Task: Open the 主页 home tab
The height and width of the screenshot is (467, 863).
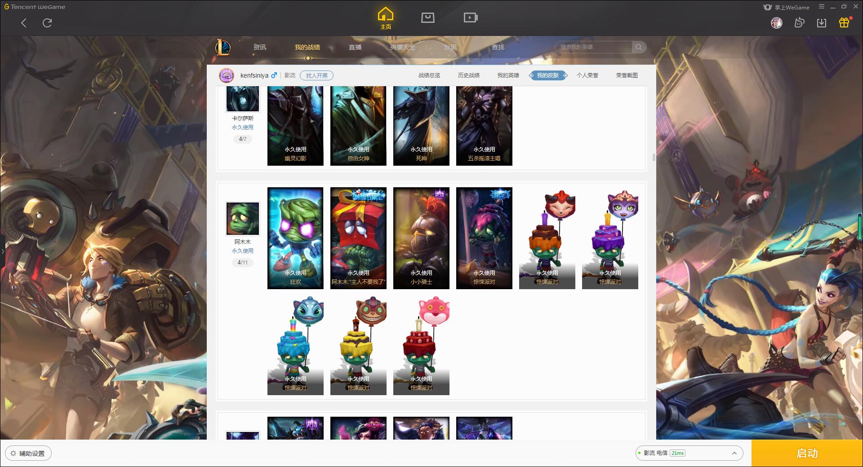Action: point(386,18)
